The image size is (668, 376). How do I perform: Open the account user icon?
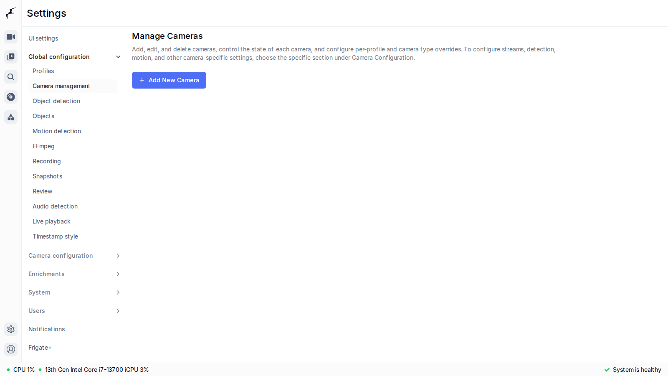click(11, 349)
